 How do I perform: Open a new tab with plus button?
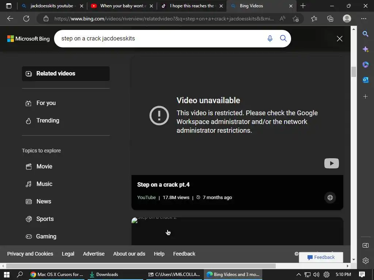pyautogui.click(x=303, y=6)
